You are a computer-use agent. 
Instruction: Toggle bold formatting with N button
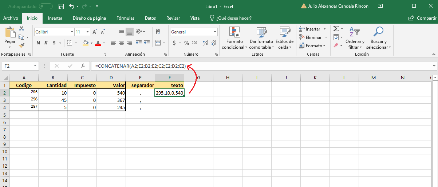tap(38, 43)
